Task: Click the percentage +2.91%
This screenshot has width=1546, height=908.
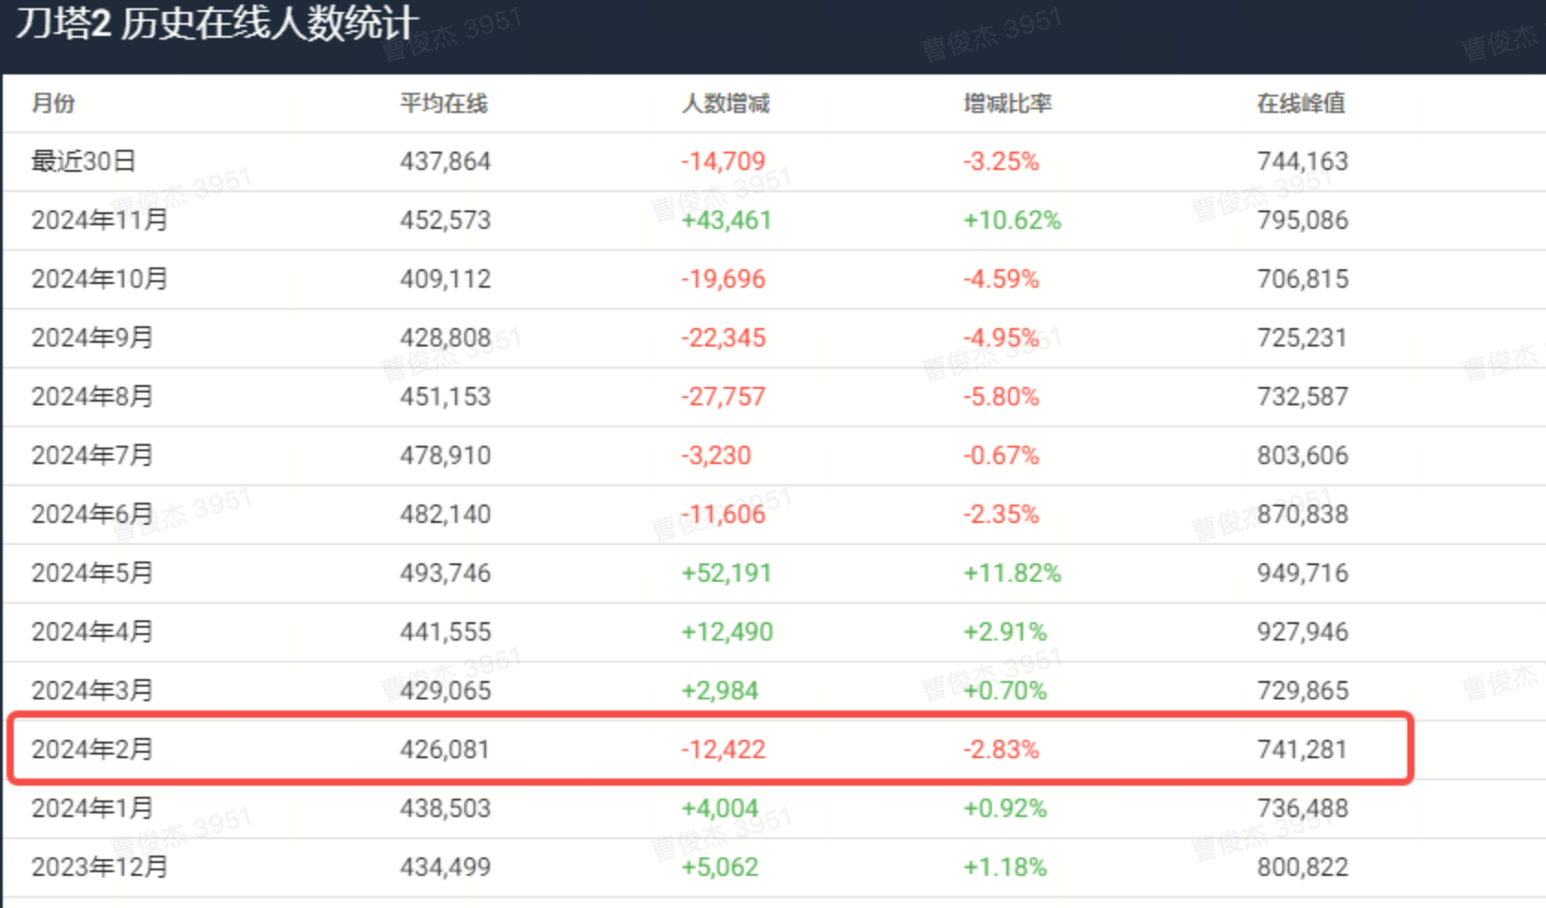Action: (1005, 632)
